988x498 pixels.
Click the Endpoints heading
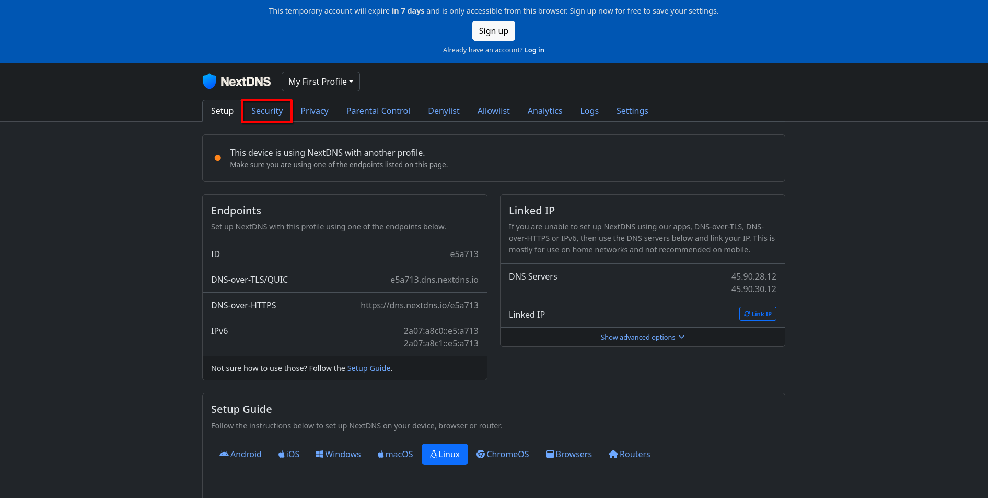(x=236, y=211)
